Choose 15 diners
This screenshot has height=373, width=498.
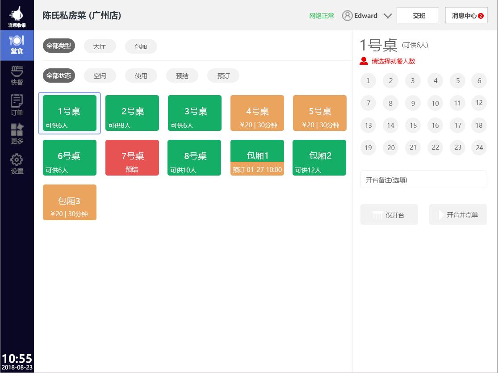413,125
